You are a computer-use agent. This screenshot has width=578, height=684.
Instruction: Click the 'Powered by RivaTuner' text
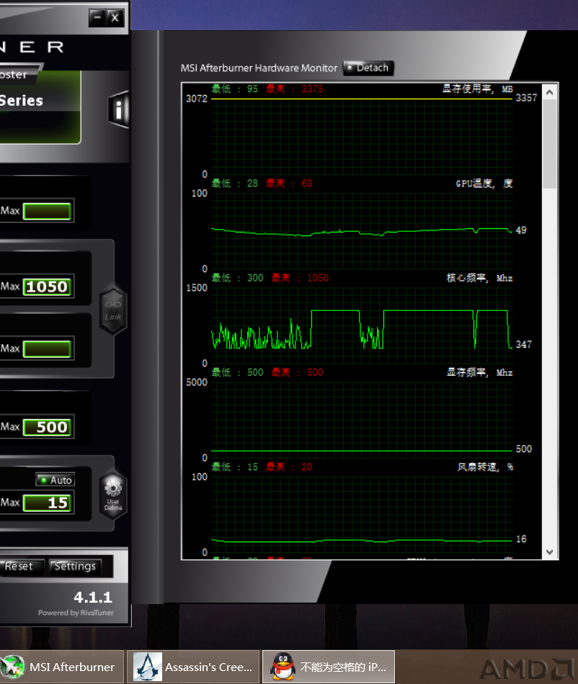(x=76, y=613)
